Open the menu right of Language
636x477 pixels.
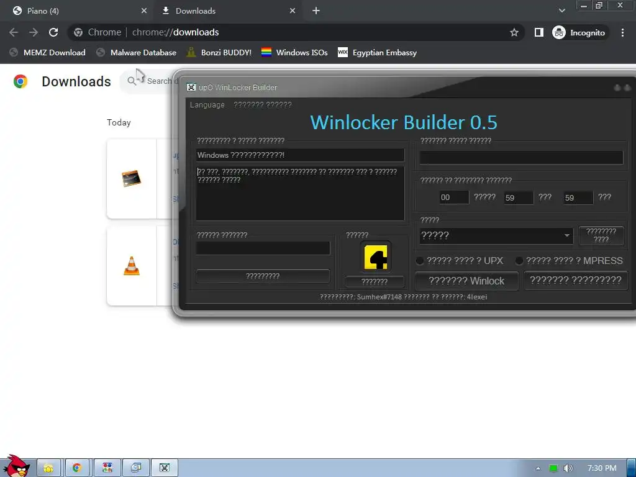point(263,105)
